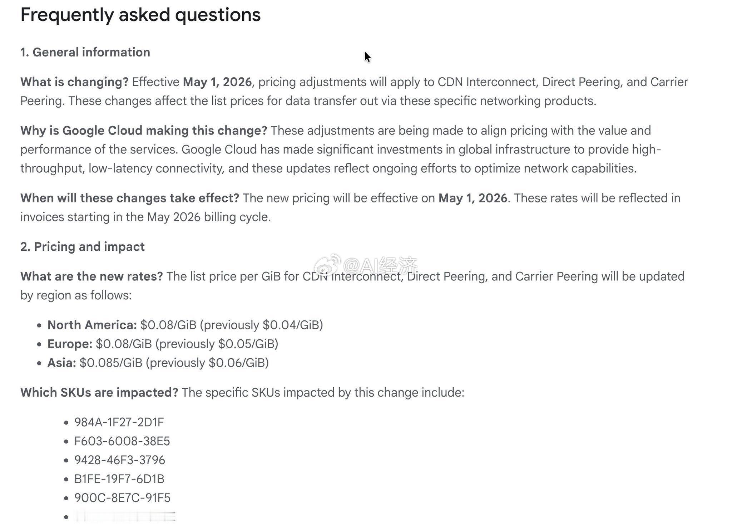Viewport: 732px width, 530px height.
Task: Click the bold "May 1, 2026" date in the first answer
Action: click(217, 82)
